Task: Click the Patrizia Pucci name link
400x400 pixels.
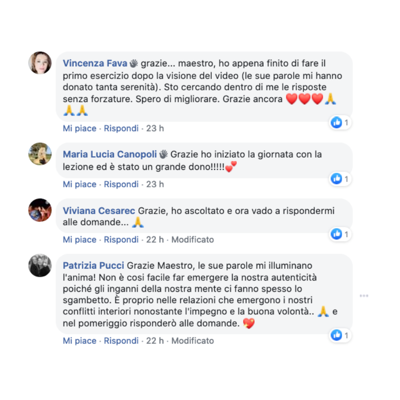Action: point(93,265)
